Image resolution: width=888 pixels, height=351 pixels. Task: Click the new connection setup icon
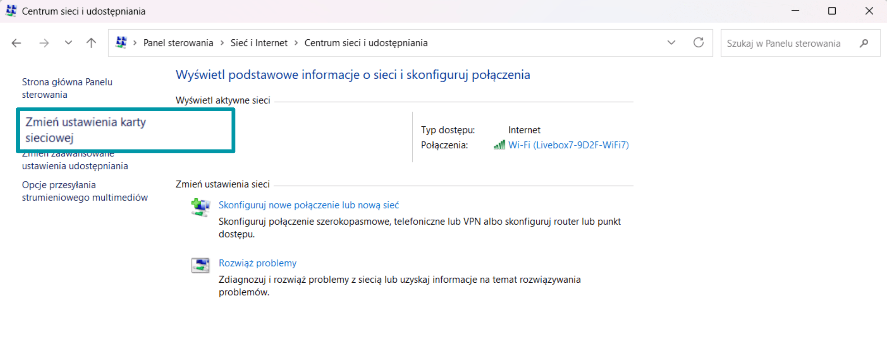click(200, 207)
